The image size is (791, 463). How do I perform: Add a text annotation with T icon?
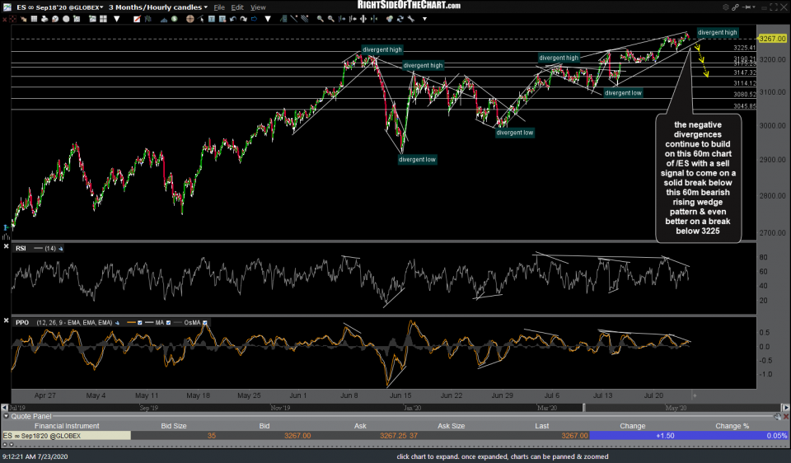pos(212,19)
